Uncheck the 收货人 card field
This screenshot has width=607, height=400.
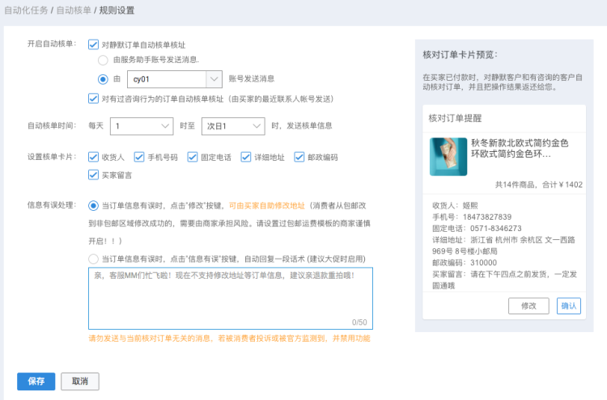pyautogui.click(x=94, y=156)
